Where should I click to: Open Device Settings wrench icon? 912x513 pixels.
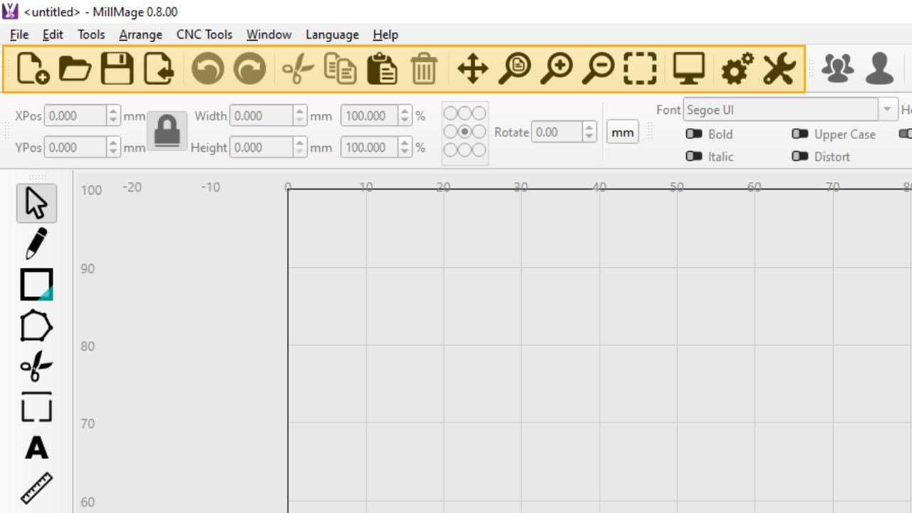coord(779,69)
